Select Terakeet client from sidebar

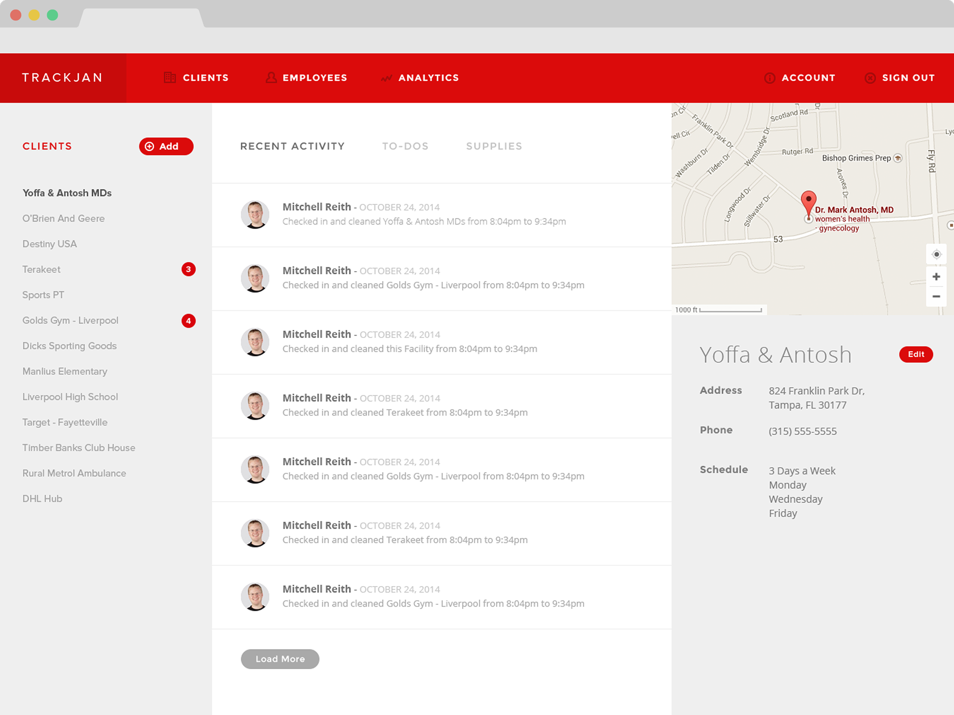(x=41, y=270)
